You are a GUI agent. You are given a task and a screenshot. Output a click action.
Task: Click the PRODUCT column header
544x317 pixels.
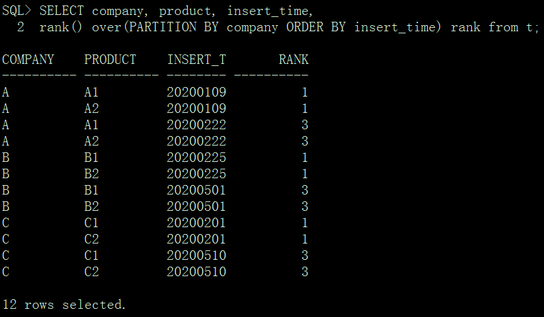click(110, 60)
